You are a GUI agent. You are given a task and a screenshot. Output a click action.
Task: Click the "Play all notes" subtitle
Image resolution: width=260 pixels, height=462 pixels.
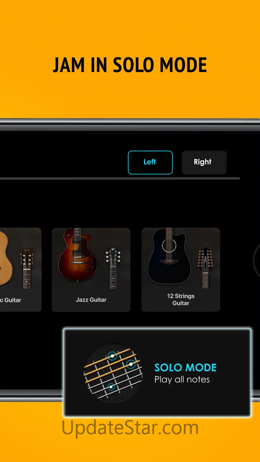point(182,380)
